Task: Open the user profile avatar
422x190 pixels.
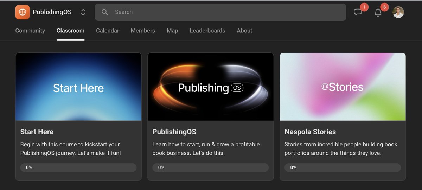Action: [x=398, y=12]
